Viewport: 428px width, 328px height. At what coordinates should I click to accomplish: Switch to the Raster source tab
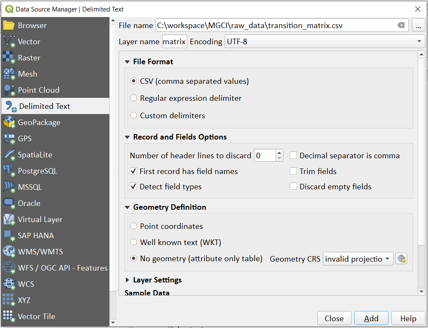(x=55, y=57)
